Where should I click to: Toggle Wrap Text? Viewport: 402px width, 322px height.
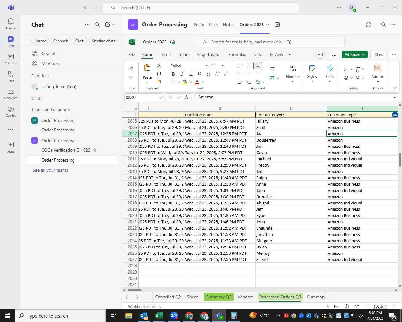[273, 69]
